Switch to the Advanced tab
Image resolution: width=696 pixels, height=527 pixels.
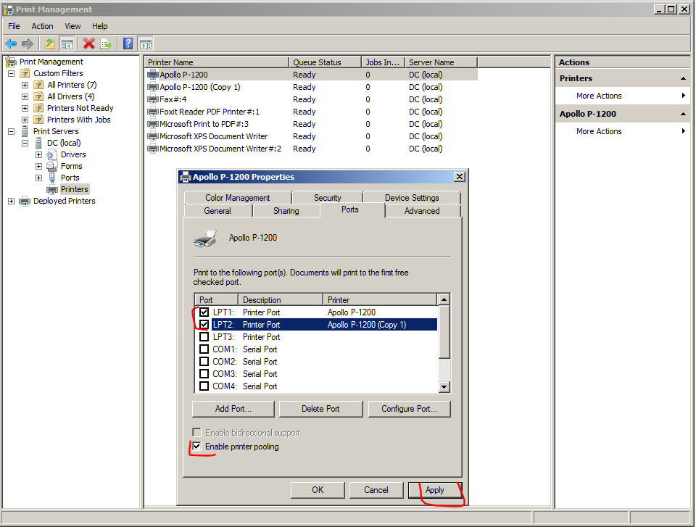422,211
